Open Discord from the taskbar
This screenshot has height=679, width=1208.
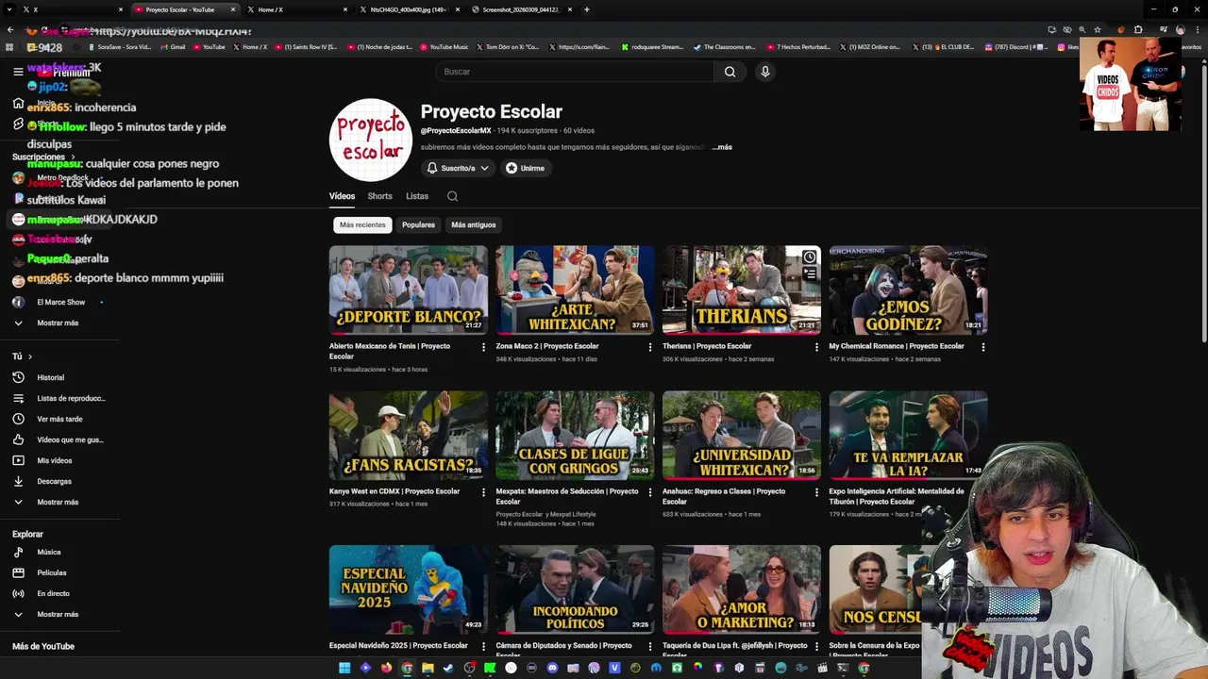pyautogui.click(x=552, y=668)
